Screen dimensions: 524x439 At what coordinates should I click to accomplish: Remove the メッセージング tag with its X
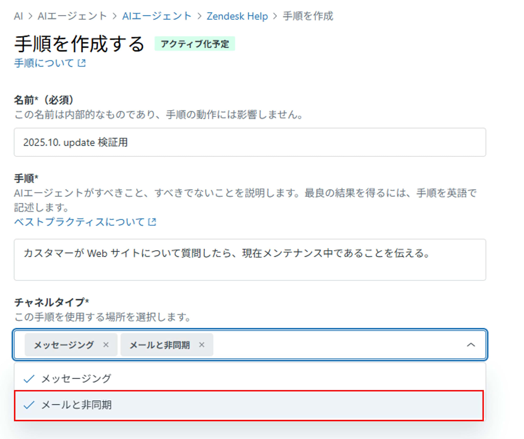106,345
